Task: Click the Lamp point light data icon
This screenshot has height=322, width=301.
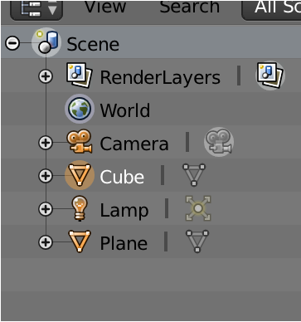Action: [198, 208]
